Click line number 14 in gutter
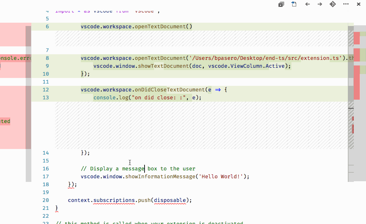Viewport: 366px width, 224px height. pyautogui.click(x=46, y=153)
